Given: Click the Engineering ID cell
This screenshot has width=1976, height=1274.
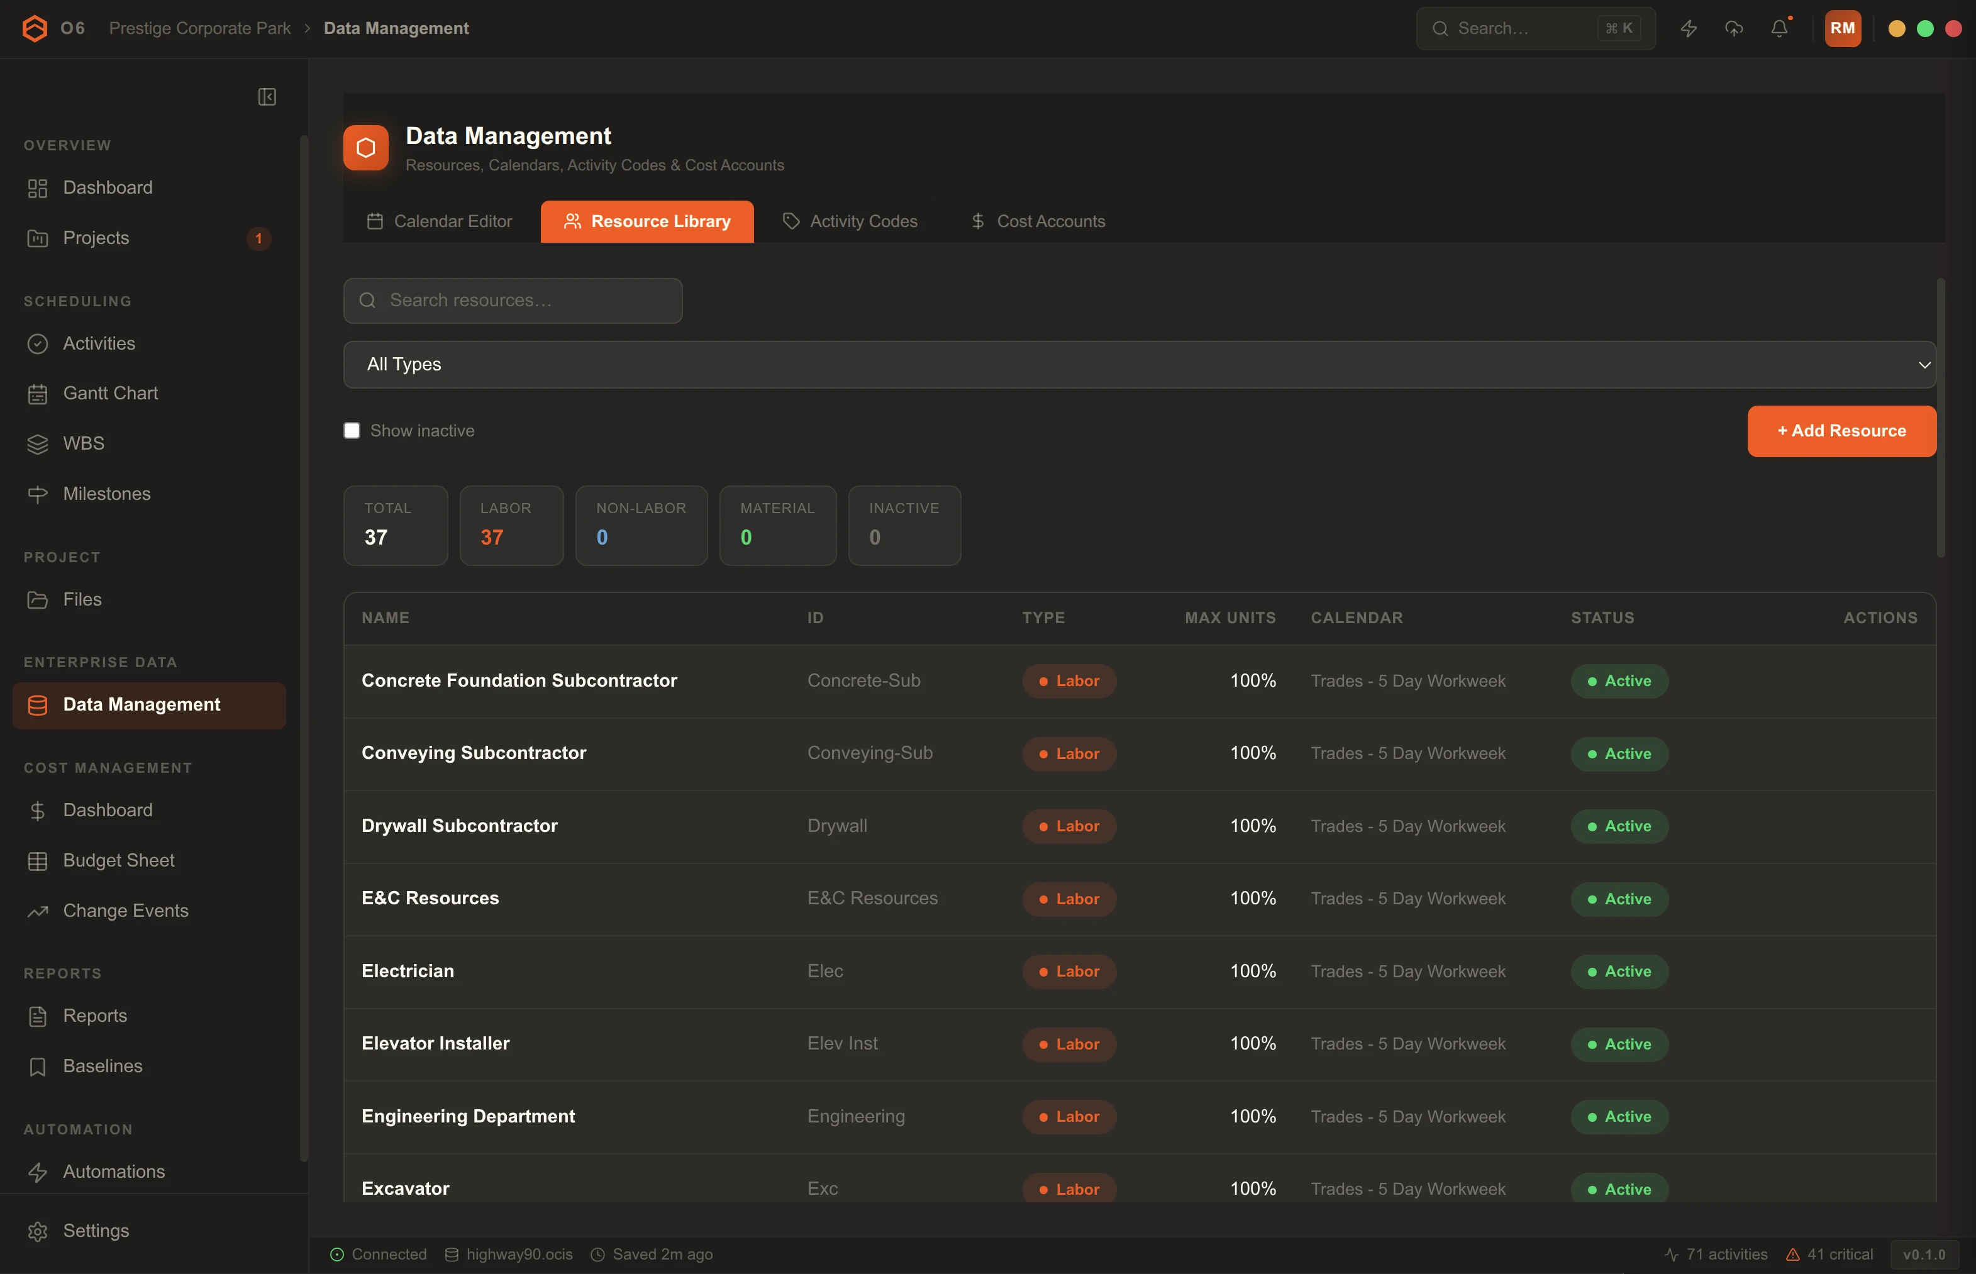Looking at the screenshot, I should [x=856, y=1117].
